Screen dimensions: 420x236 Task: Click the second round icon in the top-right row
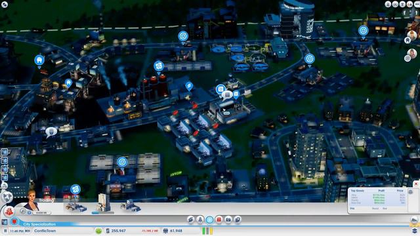[x=395, y=5]
